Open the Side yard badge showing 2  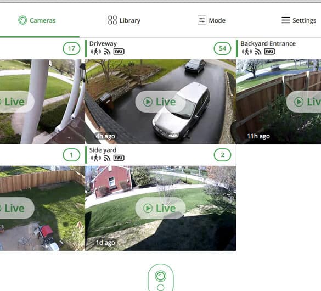click(x=222, y=155)
